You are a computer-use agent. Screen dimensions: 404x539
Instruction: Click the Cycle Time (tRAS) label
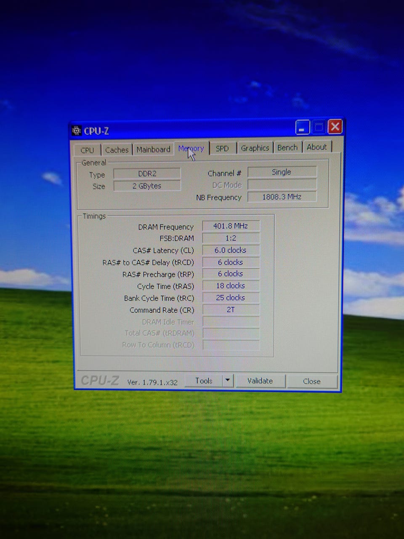point(166,286)
